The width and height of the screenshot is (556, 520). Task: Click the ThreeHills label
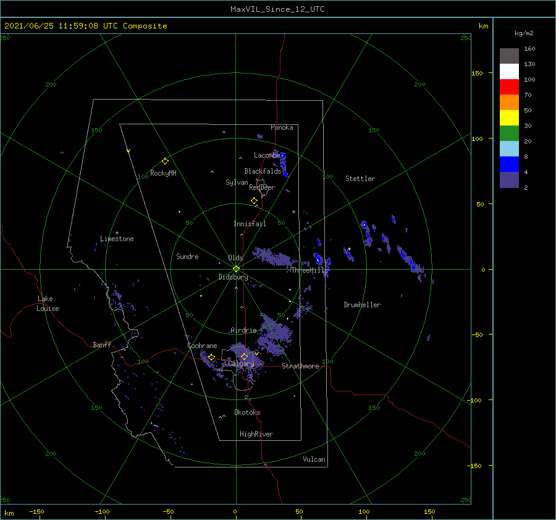[x=310, y=270]
